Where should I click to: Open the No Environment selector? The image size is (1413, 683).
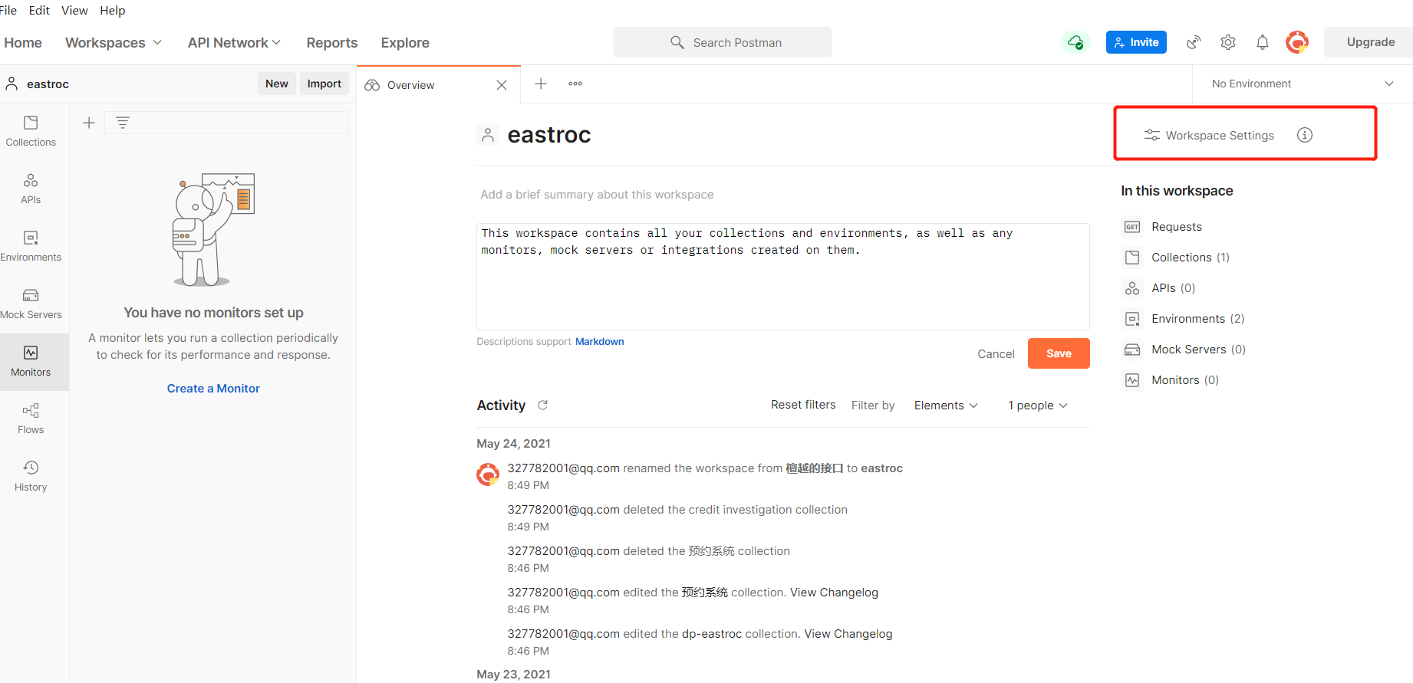click(1302, 84)
